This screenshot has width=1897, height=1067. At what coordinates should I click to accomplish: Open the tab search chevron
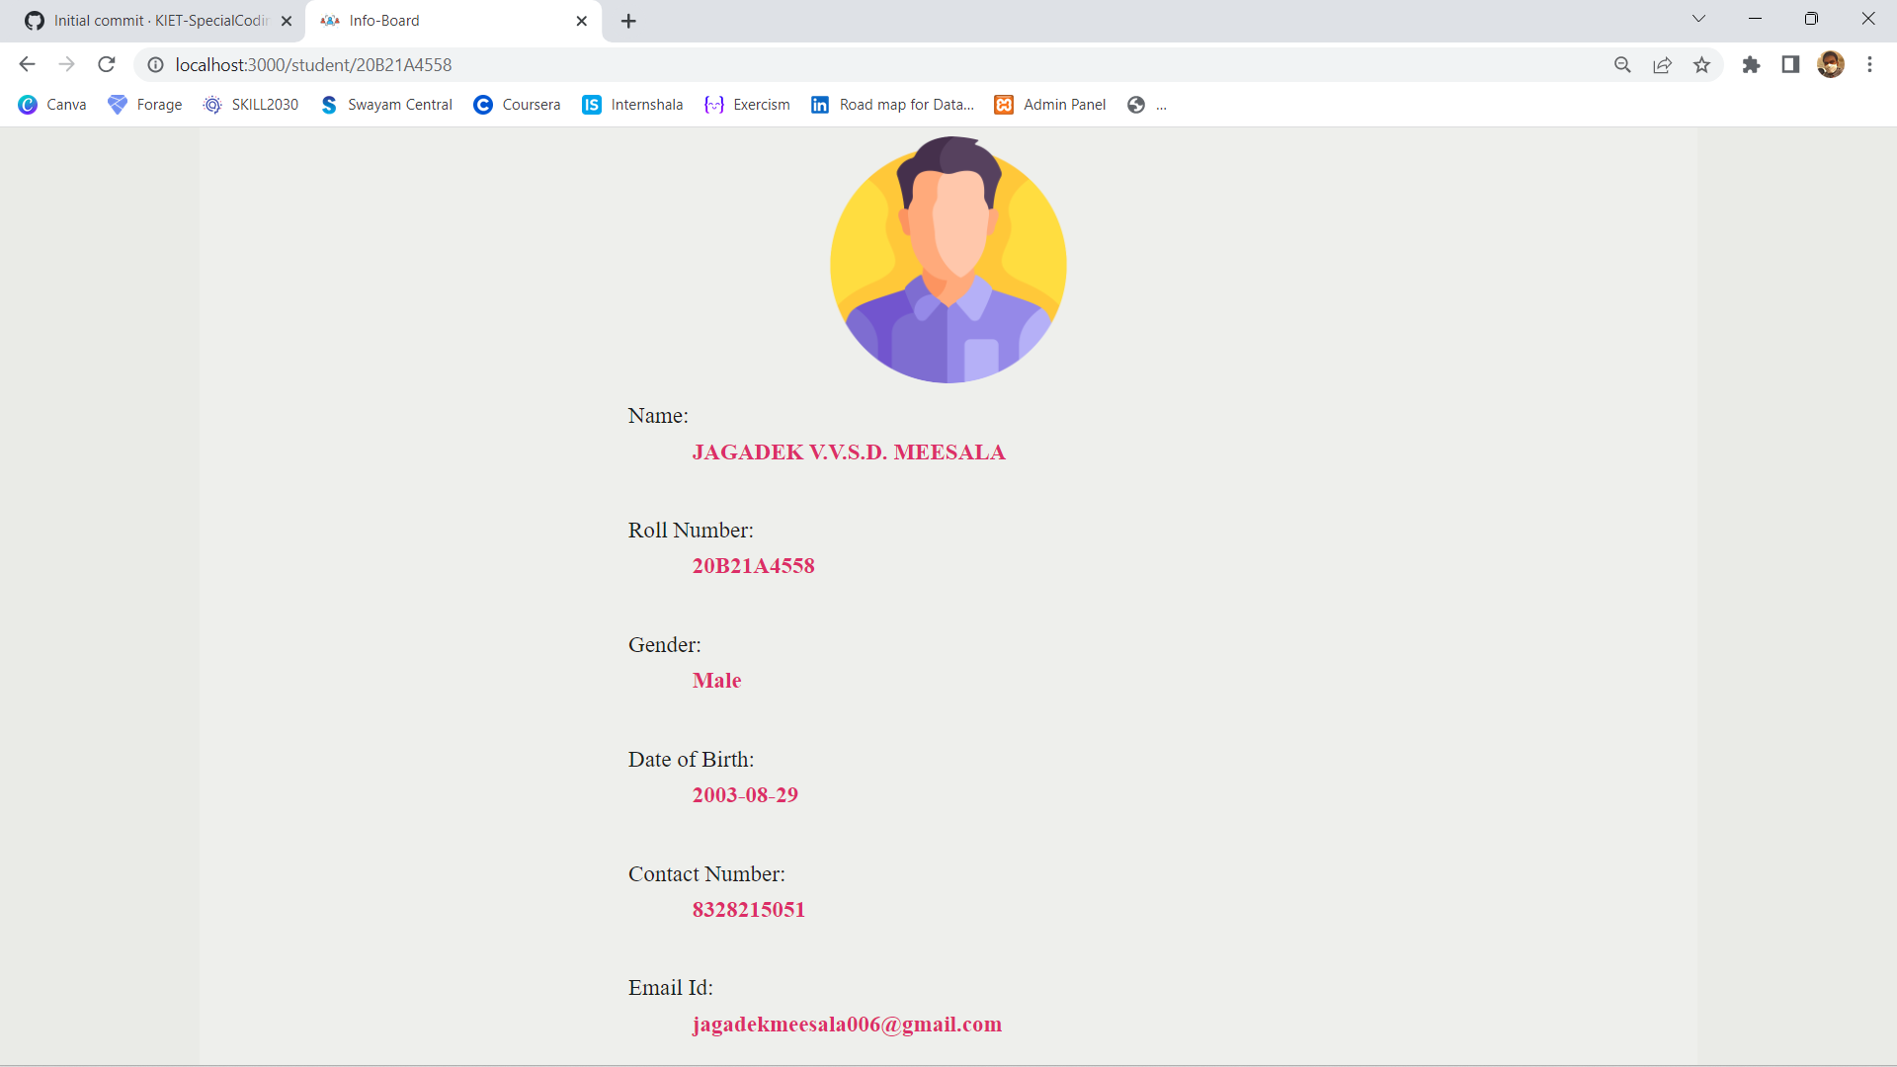[1698, 18]
